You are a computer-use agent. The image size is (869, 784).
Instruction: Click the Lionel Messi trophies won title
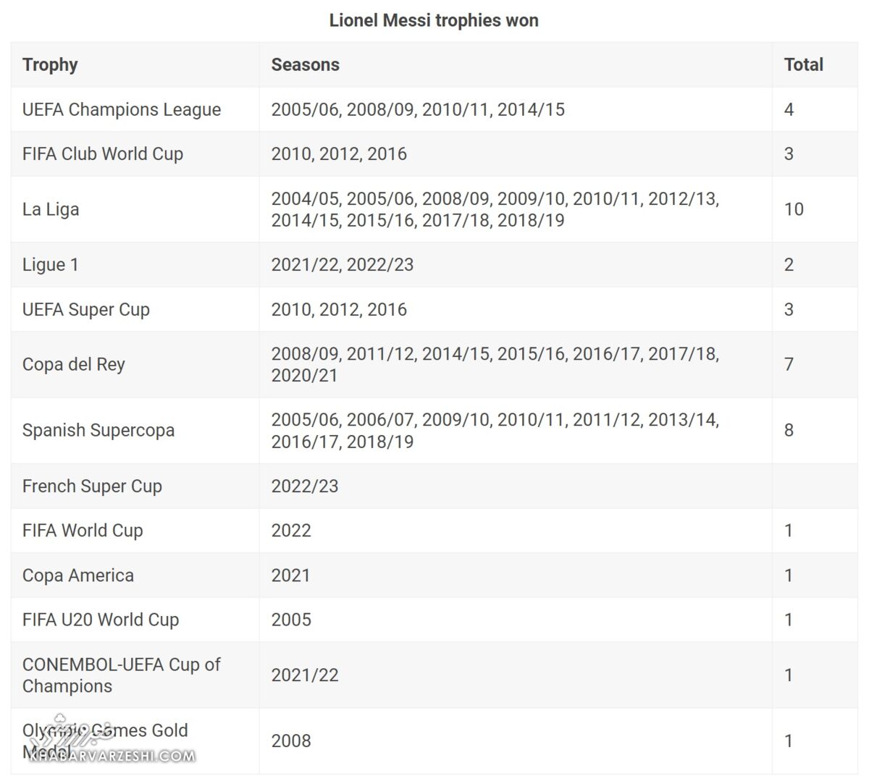point(434,20)
